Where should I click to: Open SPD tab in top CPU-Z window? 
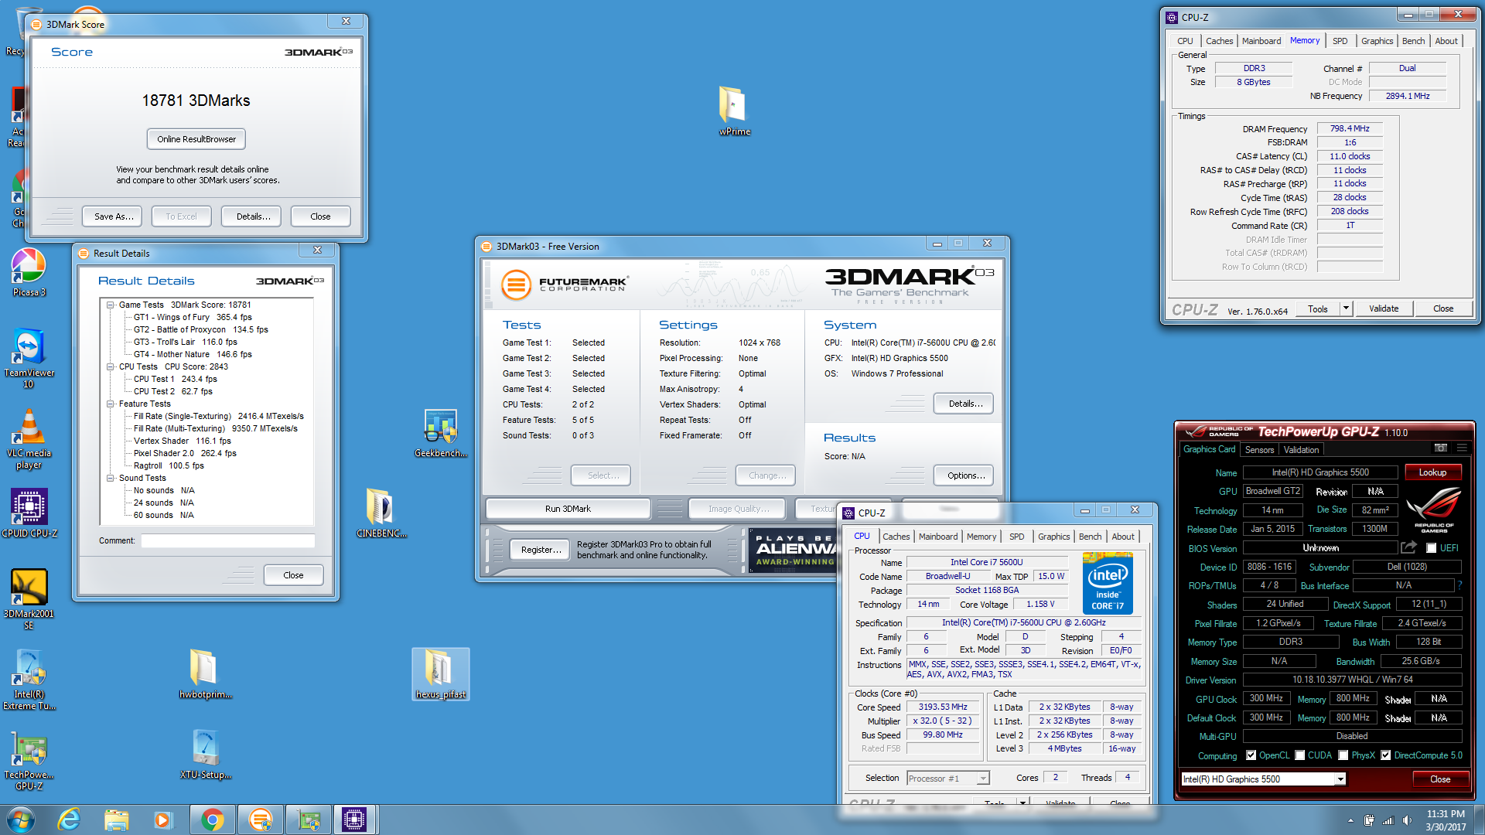click(x=1340, y=41)
